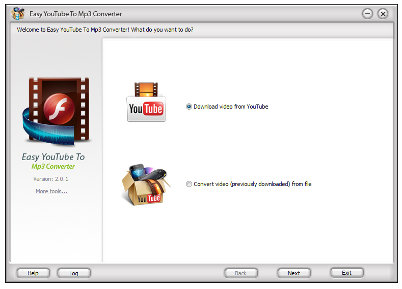Click 'Convert video (previously downloaded) from file' label
Viewport: 402px width, 289px height.
point(252,184)
